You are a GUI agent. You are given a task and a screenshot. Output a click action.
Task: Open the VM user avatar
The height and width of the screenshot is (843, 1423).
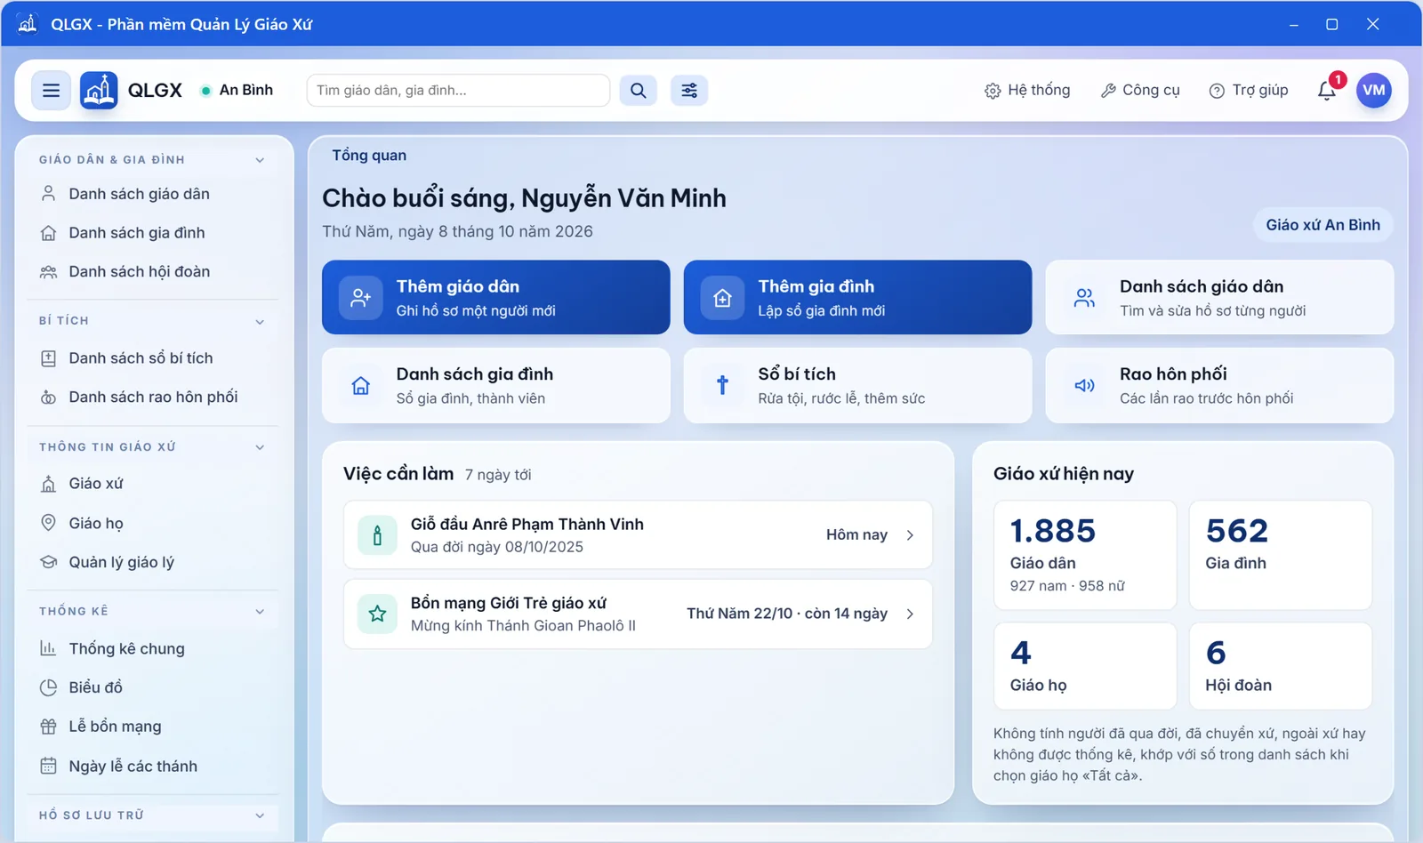pos(1373,90)
